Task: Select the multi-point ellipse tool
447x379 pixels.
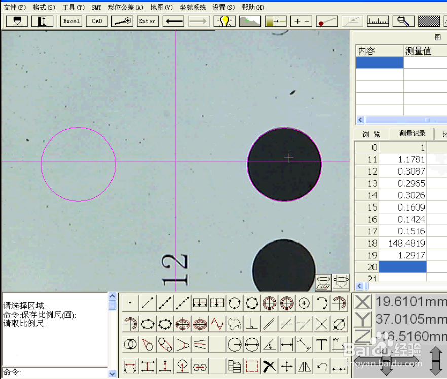Action: tap(165, 324)
